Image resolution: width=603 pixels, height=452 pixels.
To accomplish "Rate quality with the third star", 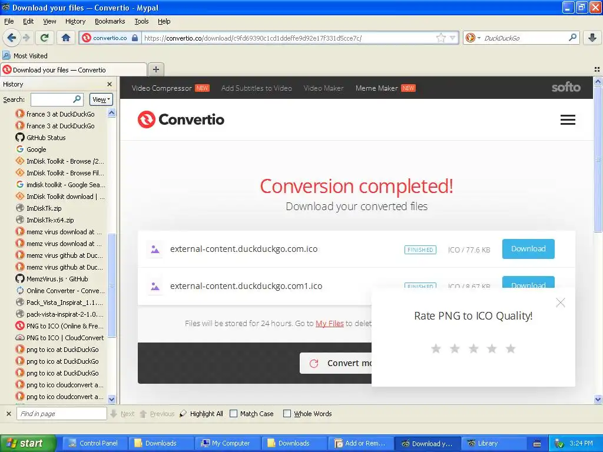I will [473, 348].
